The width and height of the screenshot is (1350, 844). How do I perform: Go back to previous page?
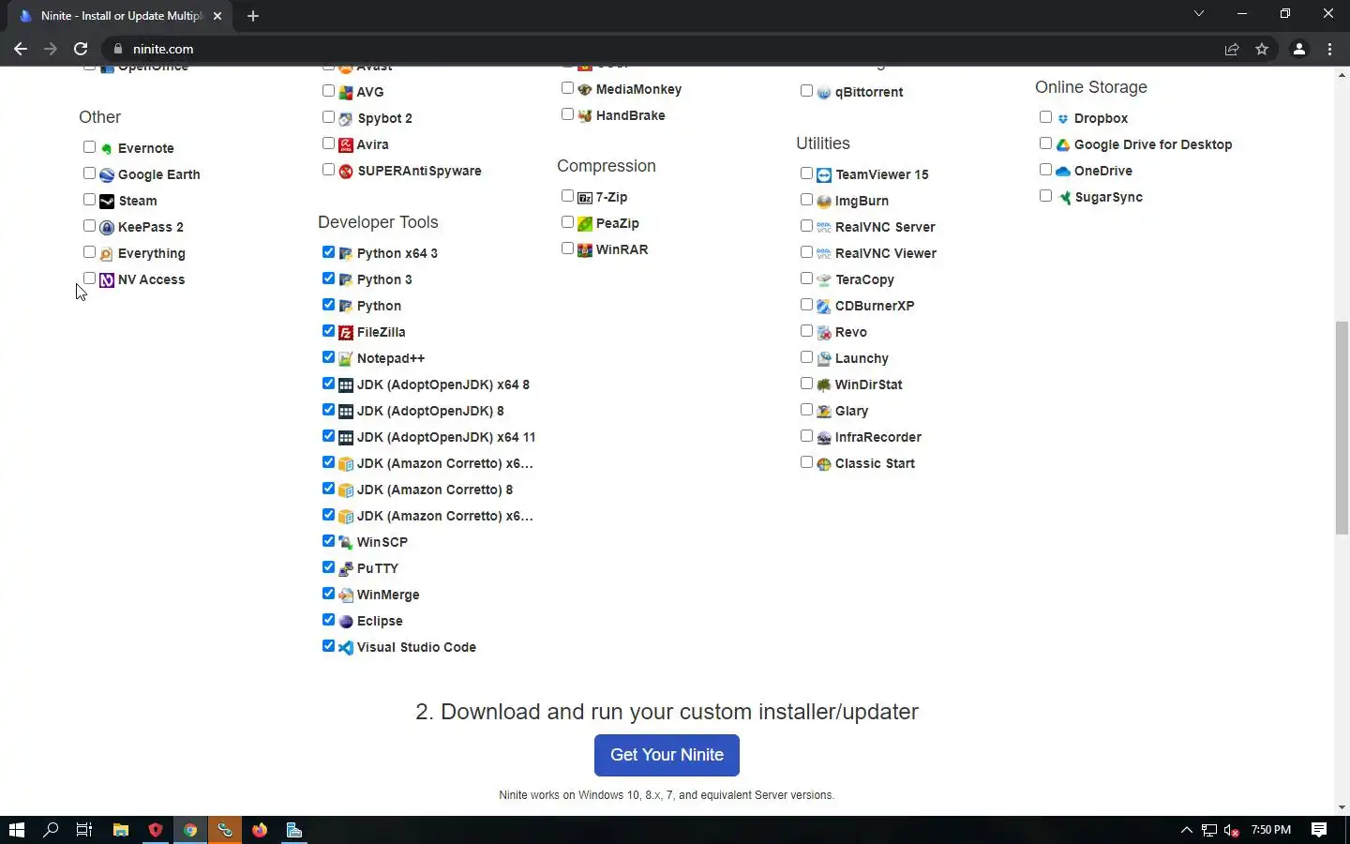click(21, 49)
